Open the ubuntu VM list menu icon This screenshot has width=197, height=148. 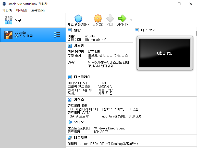57,35
